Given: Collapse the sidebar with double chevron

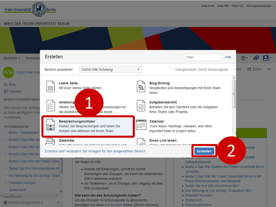Looking at the screenshot, I should 58,203.
